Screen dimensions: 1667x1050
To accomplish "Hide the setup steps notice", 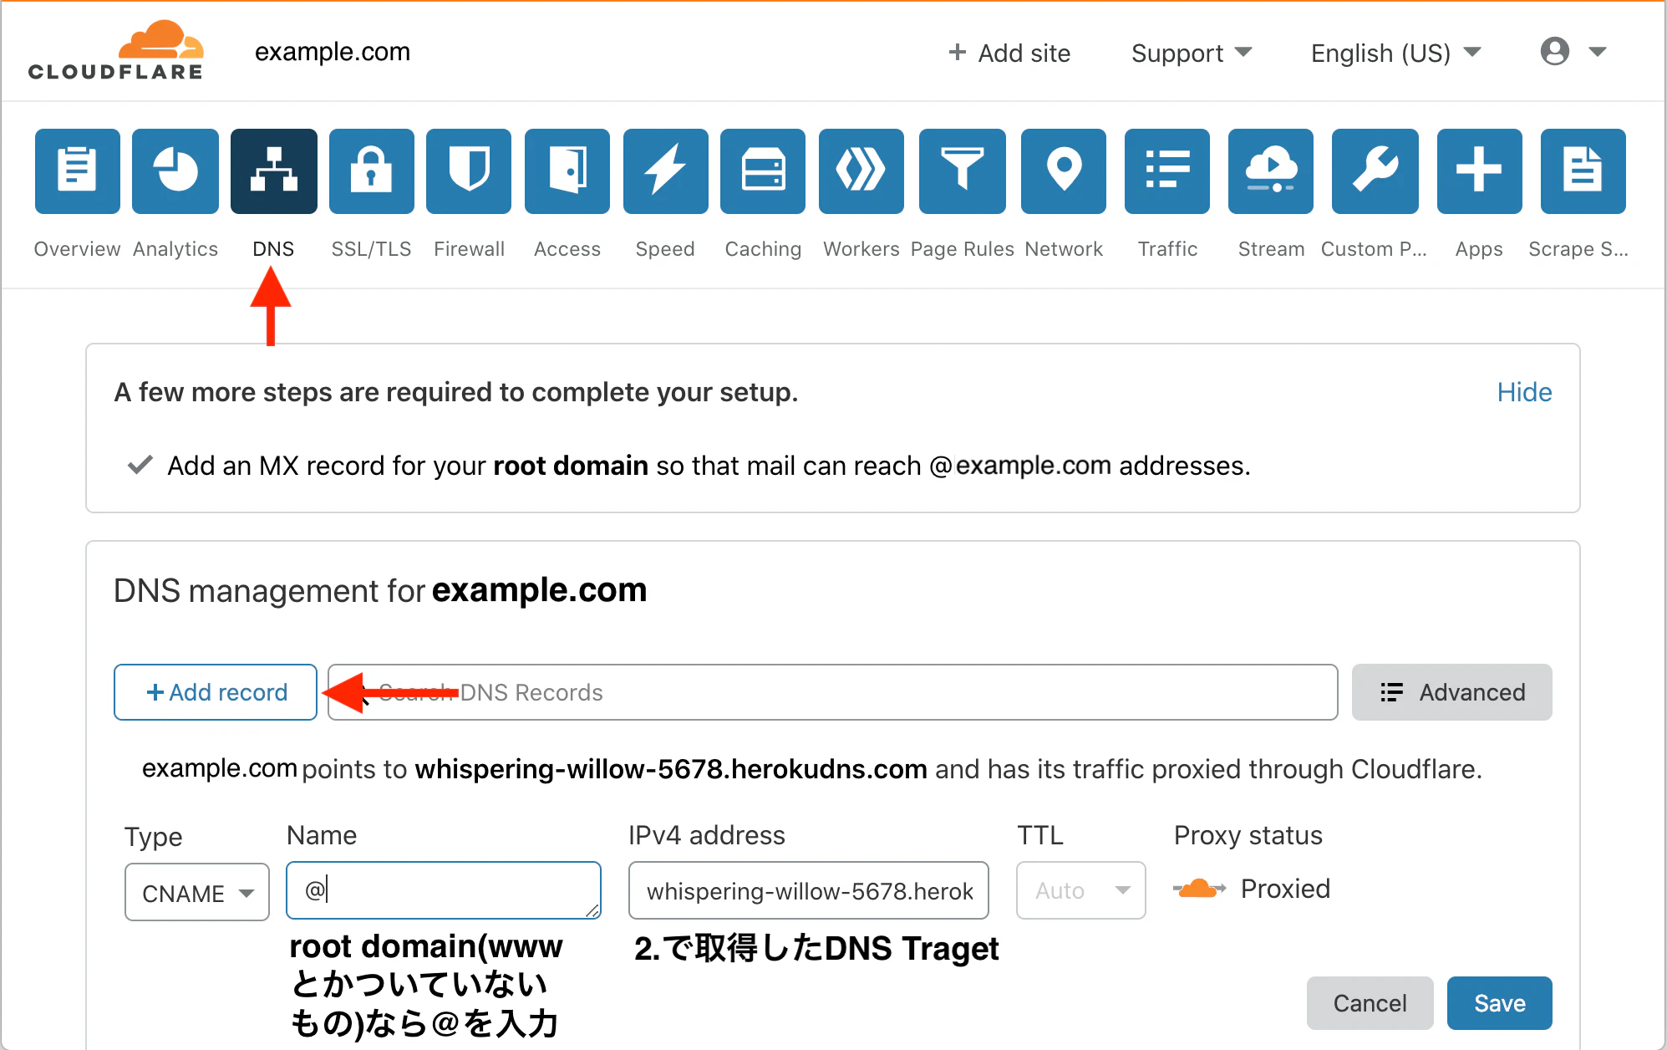I will click(x=1524, y=392).
